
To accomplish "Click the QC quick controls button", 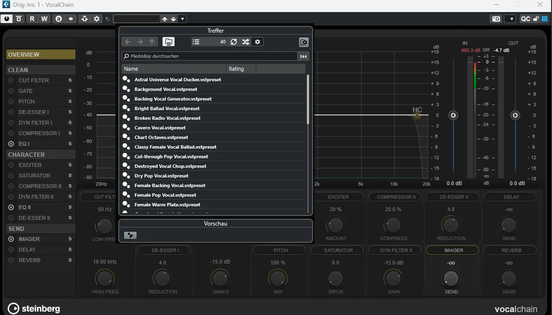I will (525, 19).
